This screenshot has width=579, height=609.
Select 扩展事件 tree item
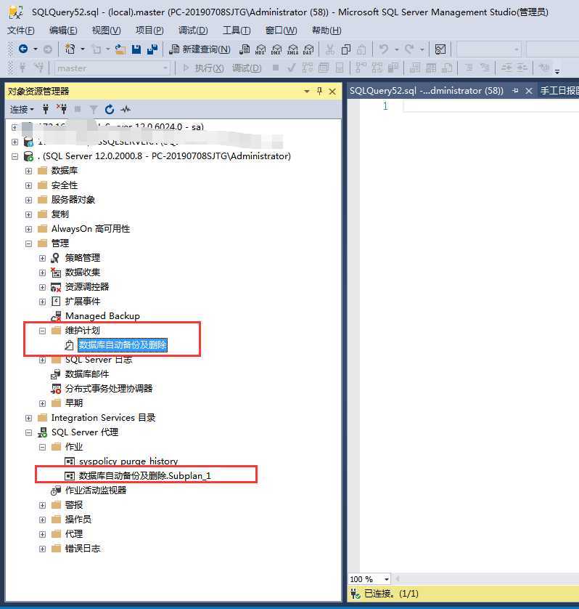click(83, 302)
